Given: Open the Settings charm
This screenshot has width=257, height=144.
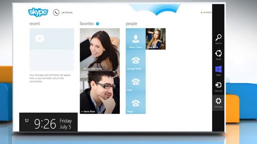Looking at the screenshot, I should [x=218, y=103].
